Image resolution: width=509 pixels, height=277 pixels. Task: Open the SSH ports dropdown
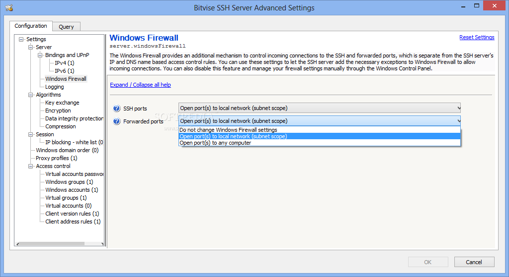[320, 108]
